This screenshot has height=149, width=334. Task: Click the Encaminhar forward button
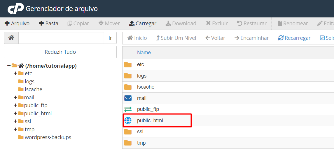tap(251, 38)
